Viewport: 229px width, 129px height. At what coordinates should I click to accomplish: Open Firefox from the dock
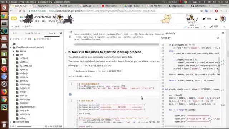coord(4,92)
